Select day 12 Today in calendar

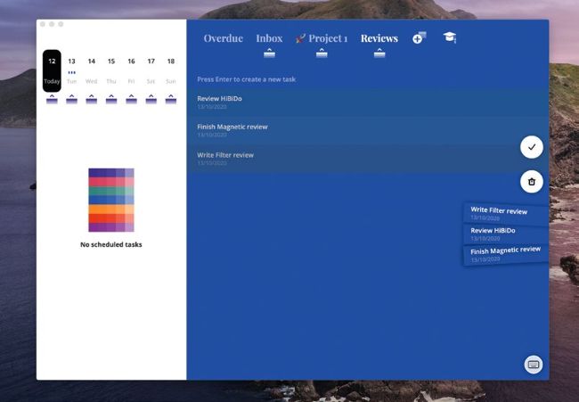(x=53, y=70)
